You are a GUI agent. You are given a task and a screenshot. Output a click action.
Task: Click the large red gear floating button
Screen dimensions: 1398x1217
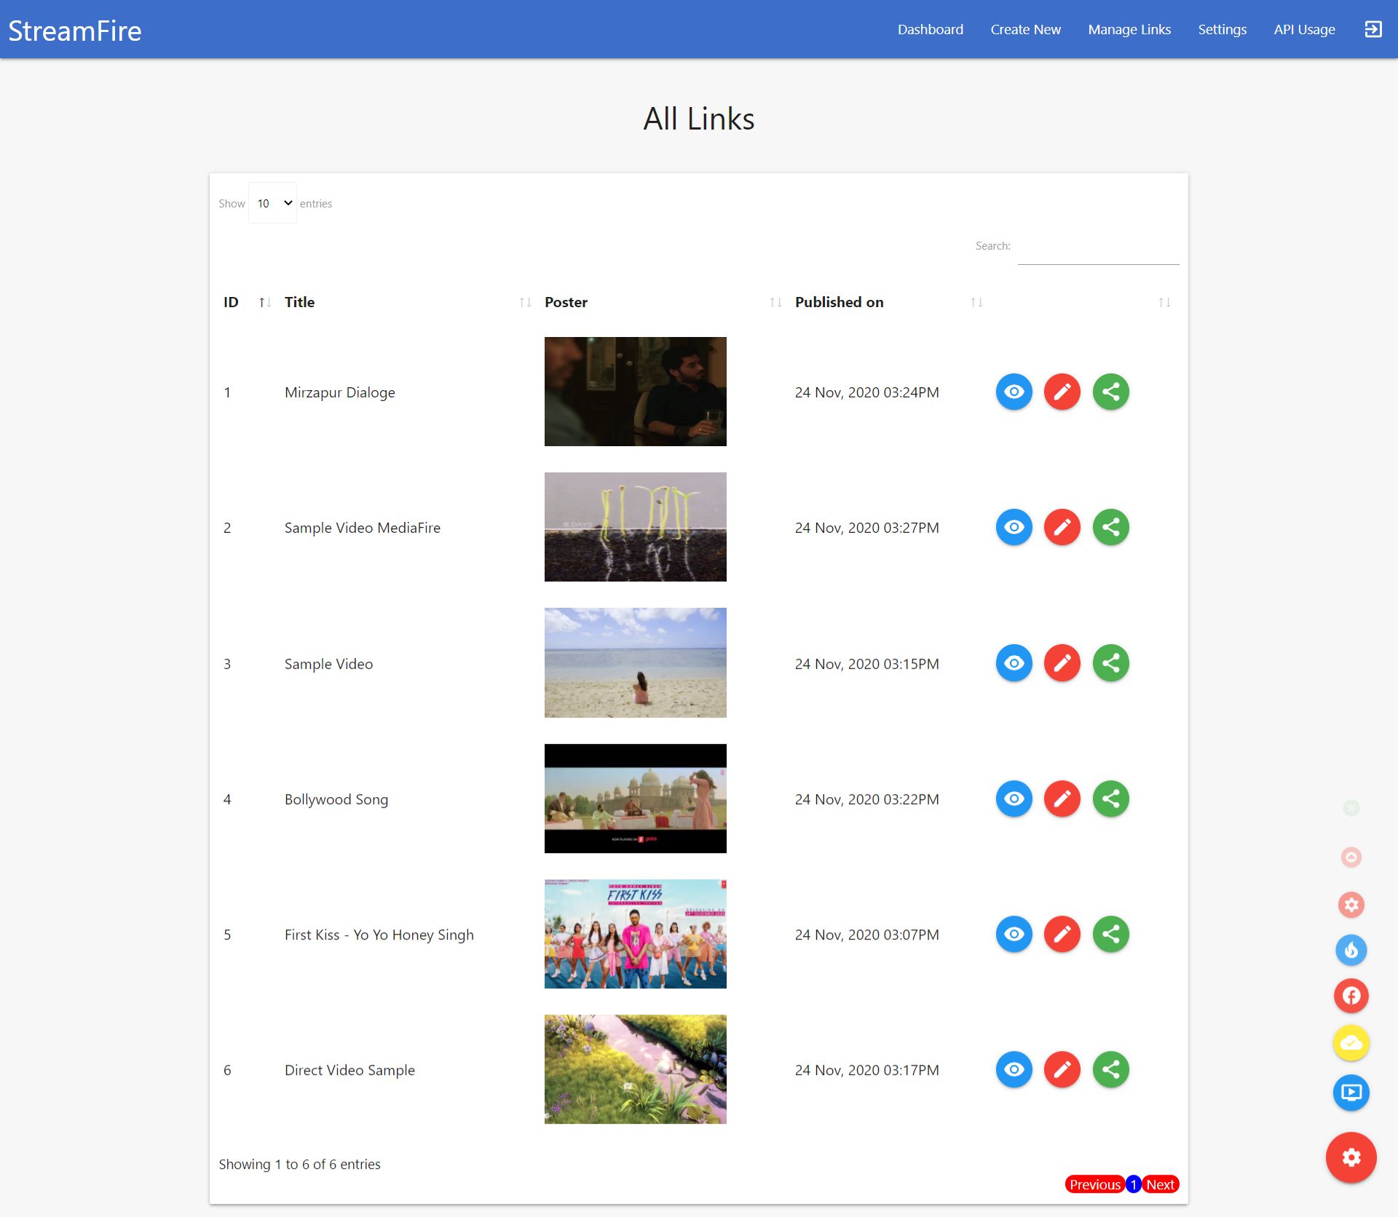click(1351, 1157)
